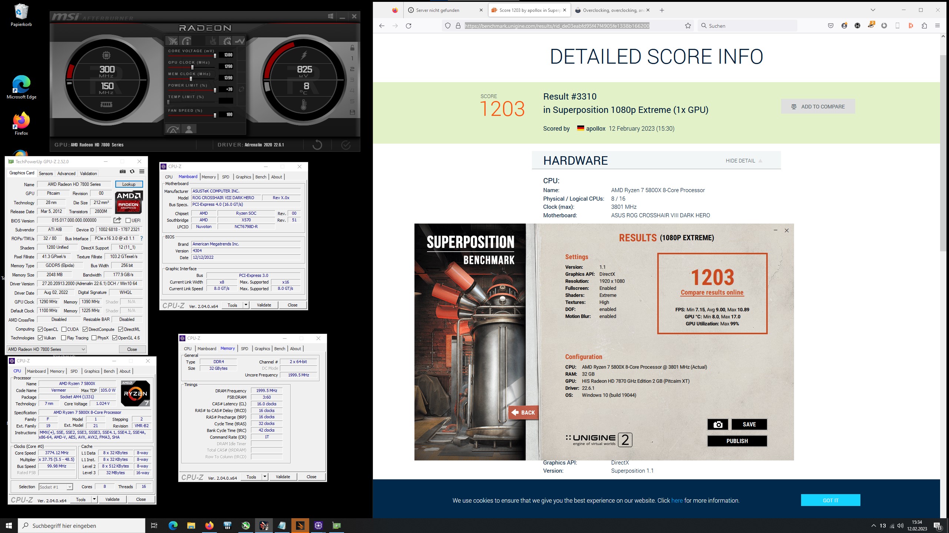The image size is (949, 533).
Task: Click Superposition camera screenshot button
Action: [718, 425]
